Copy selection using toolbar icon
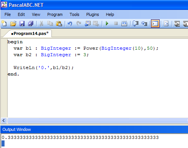This screenshot has height=148, width=188. click(50, 24)
